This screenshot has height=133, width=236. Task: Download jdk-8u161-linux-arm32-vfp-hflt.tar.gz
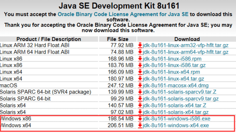(186, 45)
